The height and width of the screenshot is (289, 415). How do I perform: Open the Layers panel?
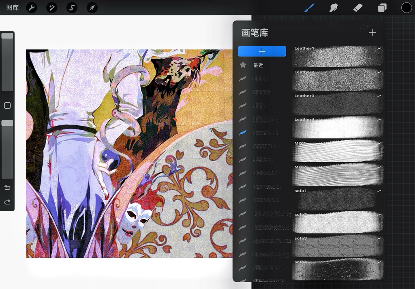point(381,7)
